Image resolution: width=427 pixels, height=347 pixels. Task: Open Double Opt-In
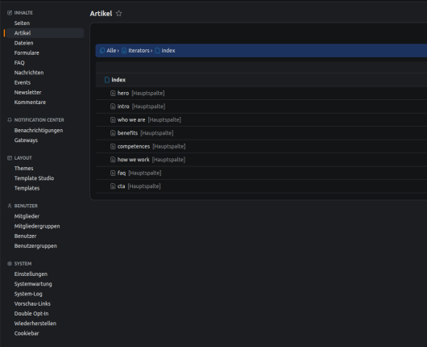point(31,313)
